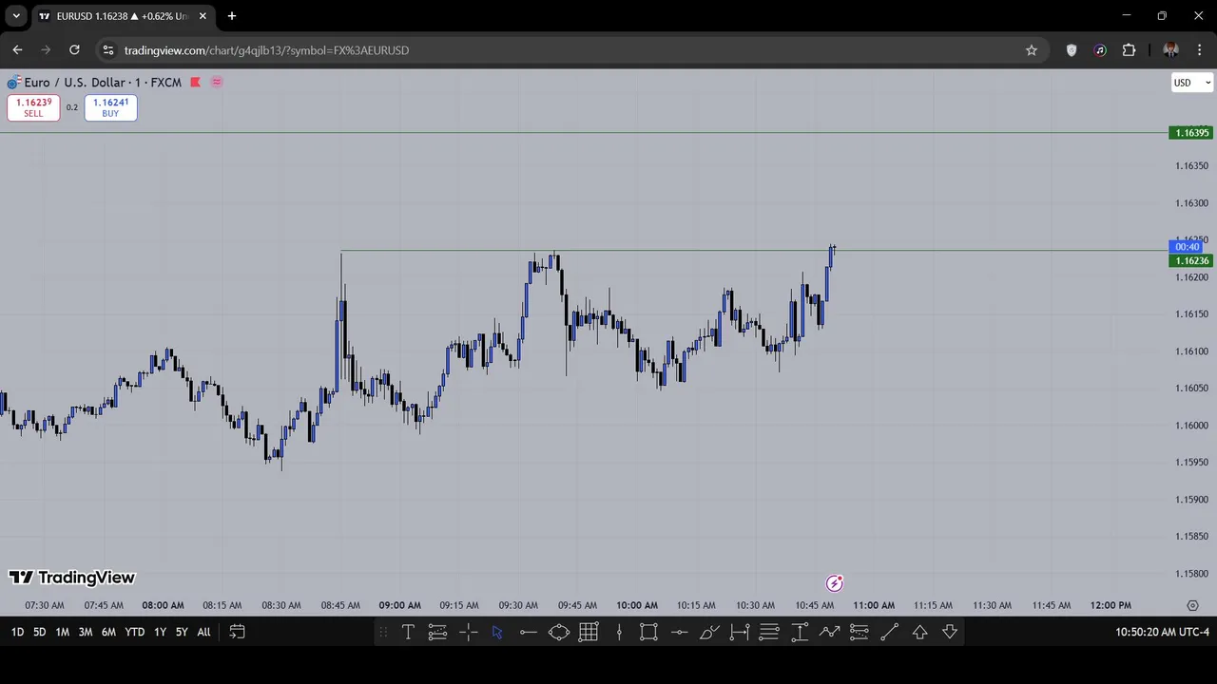Select the horizontal line tool
This screenshot has height=684, width=1217.
tap(679, 632)
